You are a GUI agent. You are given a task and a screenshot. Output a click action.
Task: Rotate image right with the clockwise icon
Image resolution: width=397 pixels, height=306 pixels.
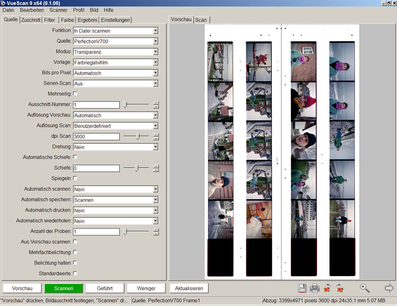[x=340, y=288]
